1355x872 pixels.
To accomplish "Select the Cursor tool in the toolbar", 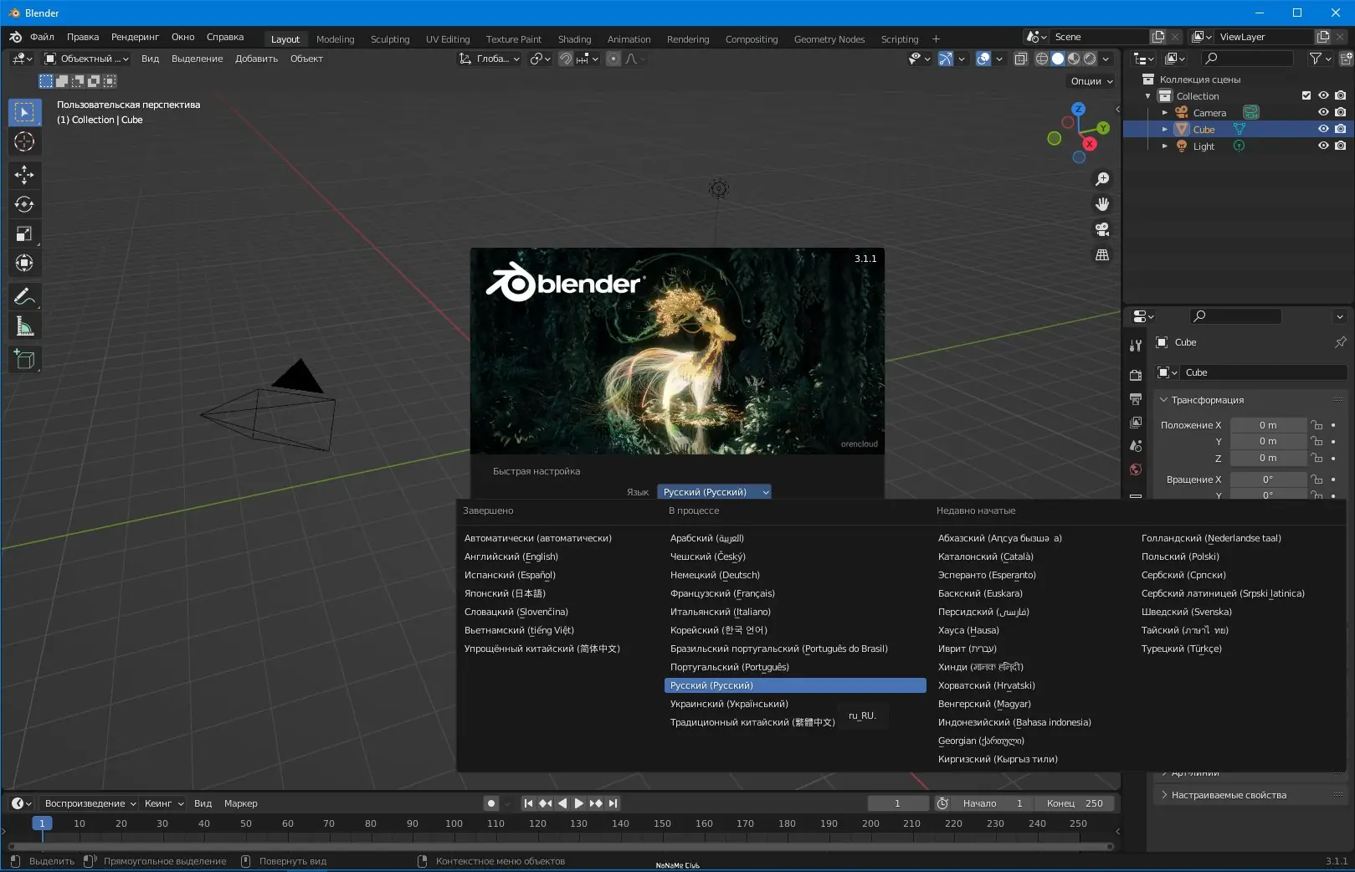I will tap(24, 142).
